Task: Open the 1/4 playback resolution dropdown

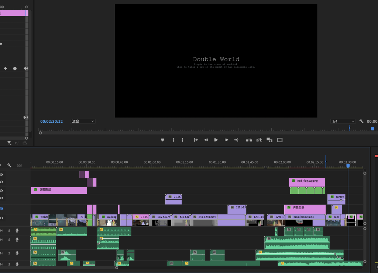Action: pos(343,121)
